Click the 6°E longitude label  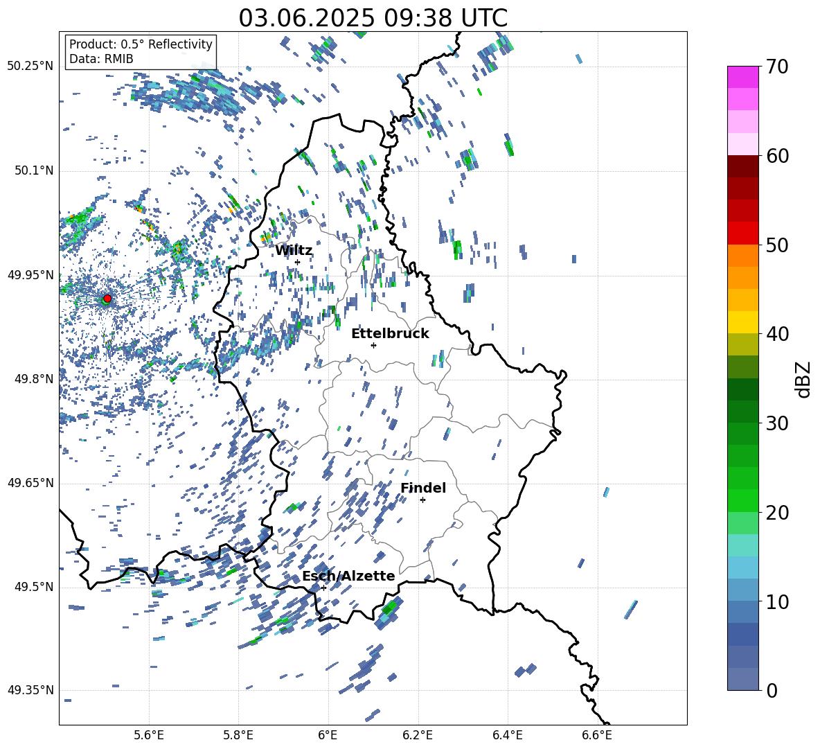[x=328, y=735]
